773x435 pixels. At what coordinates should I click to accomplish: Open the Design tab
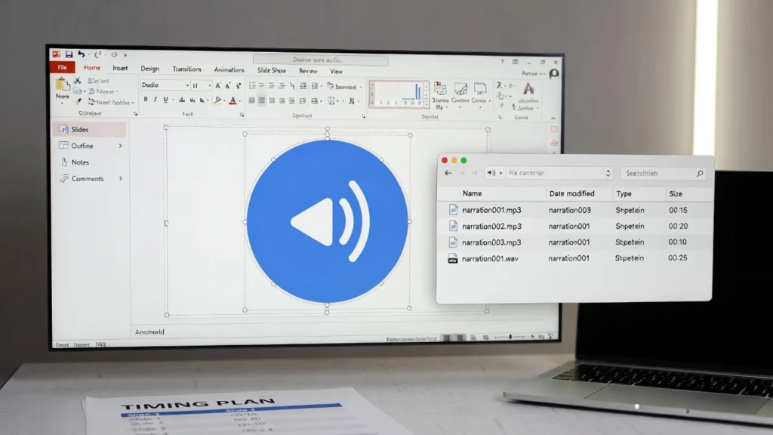150,69
